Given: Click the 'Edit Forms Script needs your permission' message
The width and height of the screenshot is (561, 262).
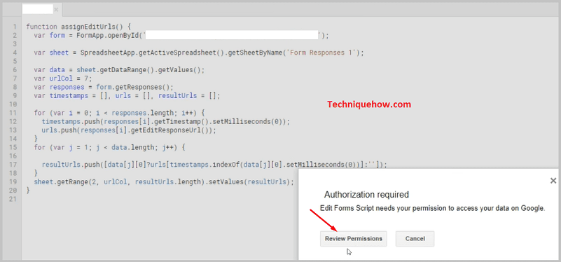Looking at the screenshot, I should click(433, 208).
